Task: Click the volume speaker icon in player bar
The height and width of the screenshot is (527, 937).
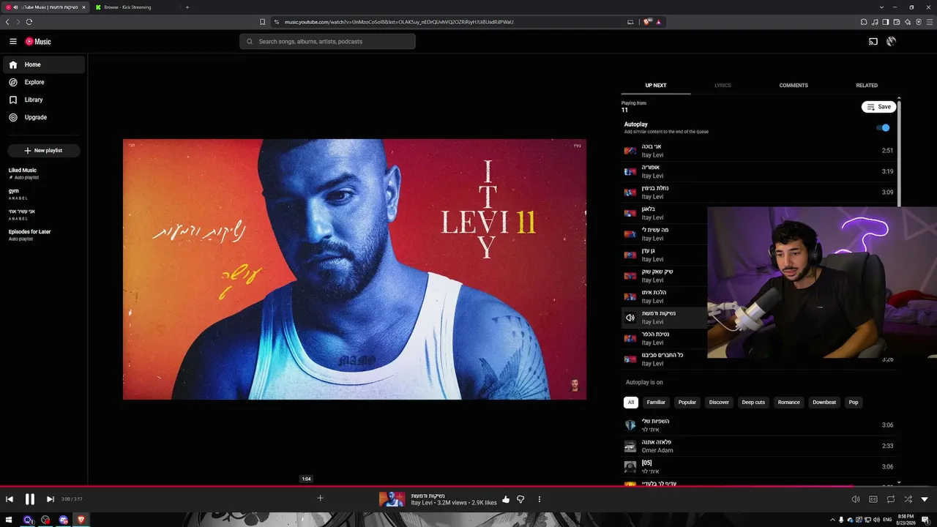Action: point(856,499)
